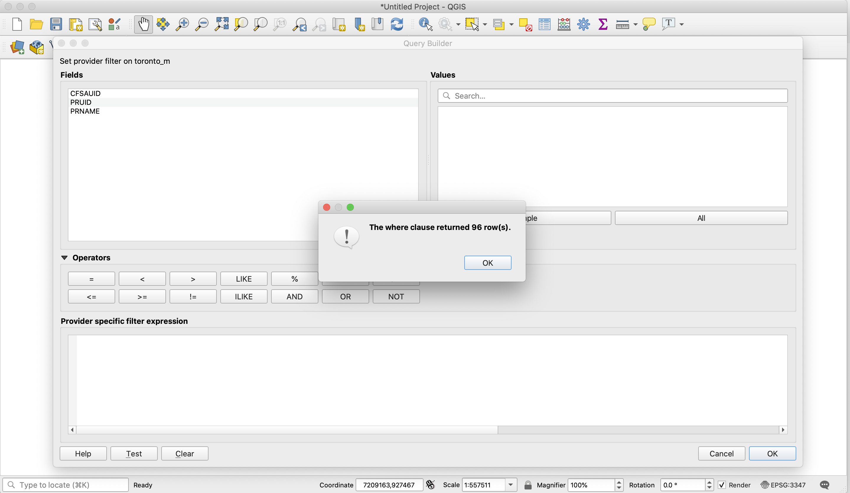Select the Identify Features tool

[x=425, y=24]
